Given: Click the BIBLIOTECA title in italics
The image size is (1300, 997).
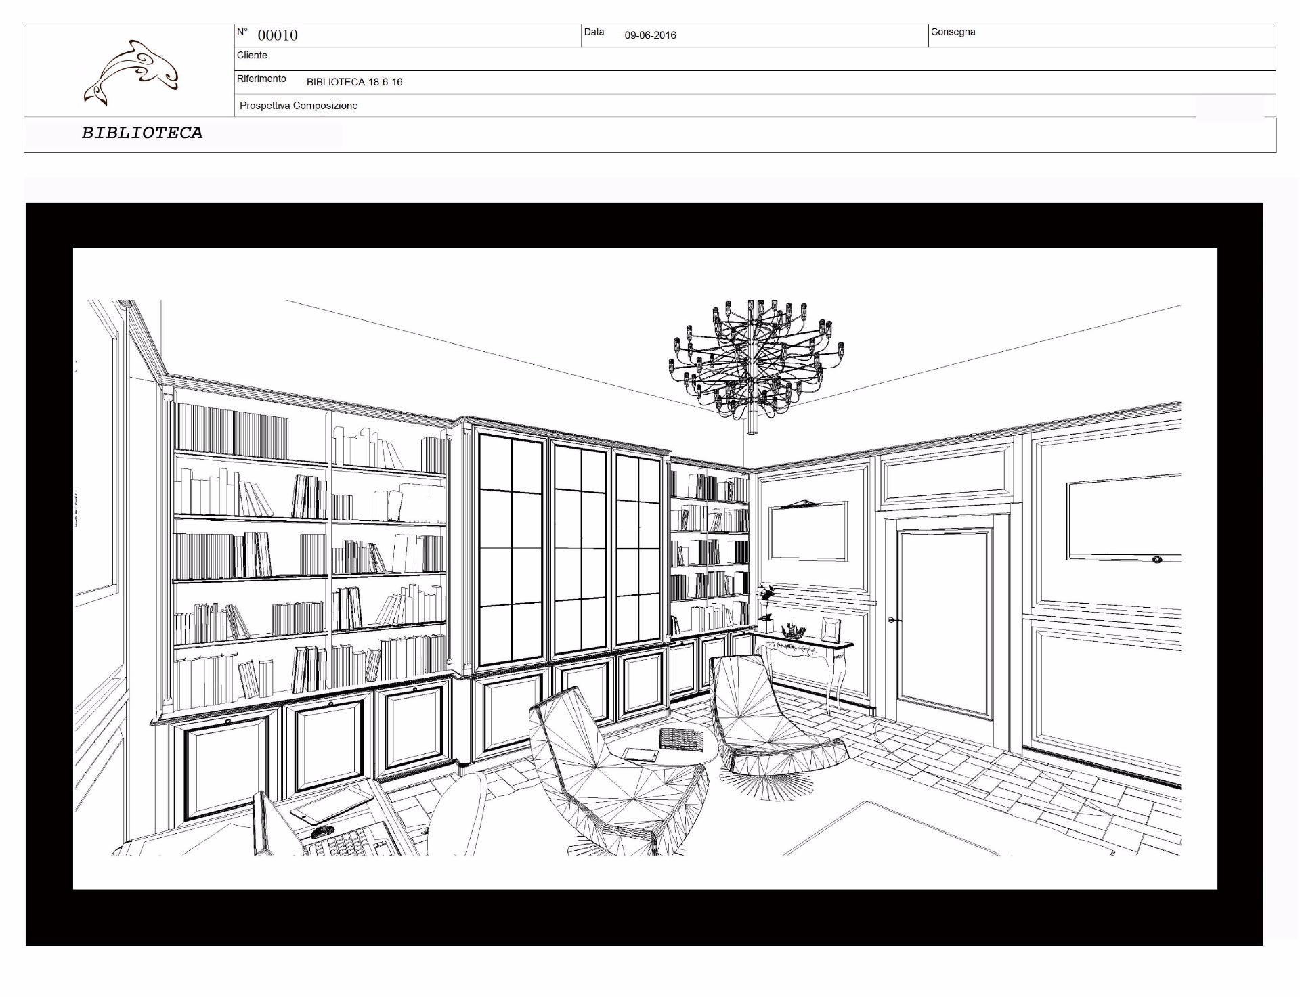Looking at the screenshot, I should [x=142, y=133].
